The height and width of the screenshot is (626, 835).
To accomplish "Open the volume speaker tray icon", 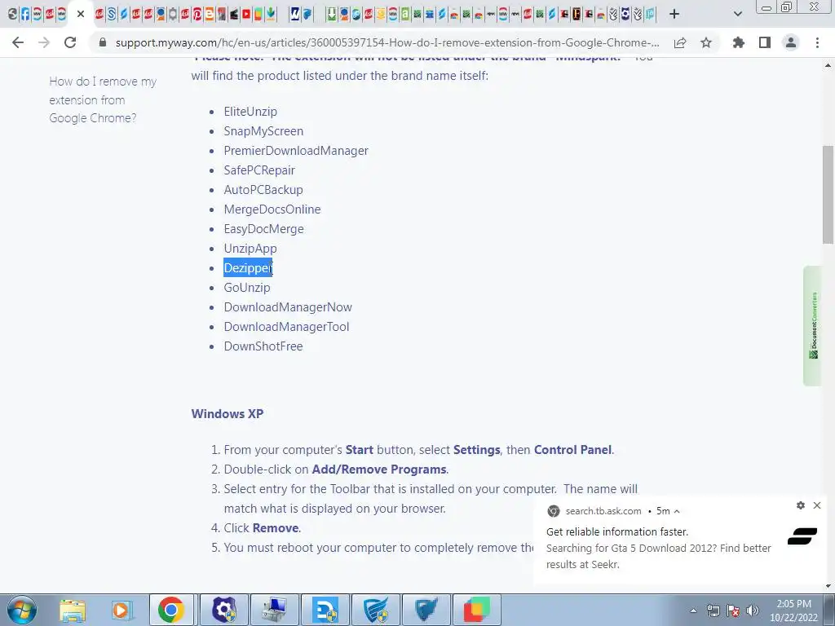I will [752, 611].
